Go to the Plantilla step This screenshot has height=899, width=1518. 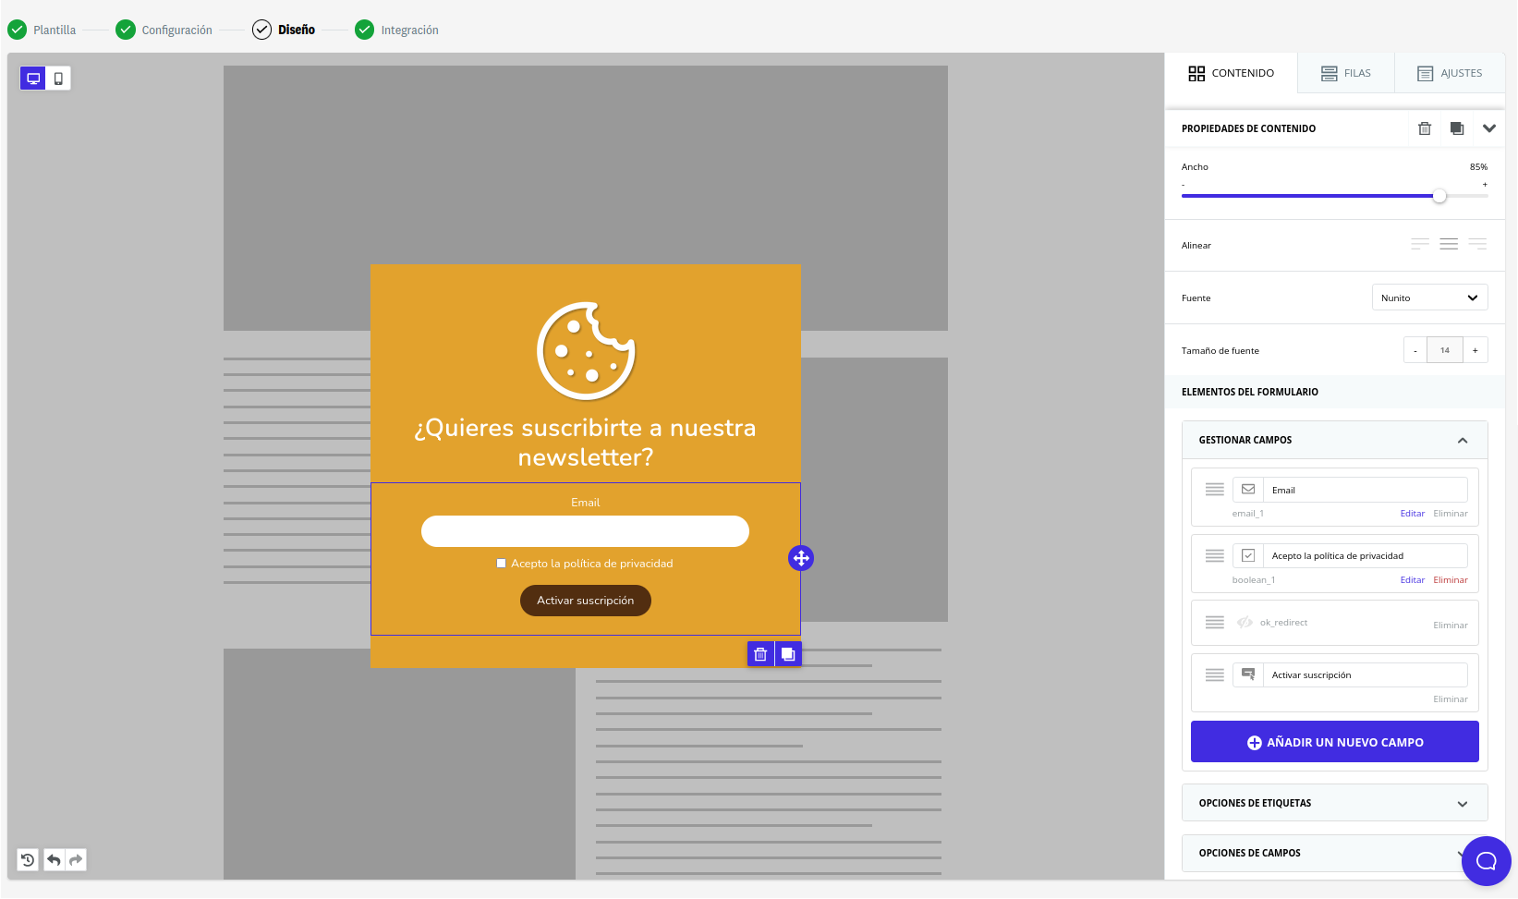click(x=43, y=30)
